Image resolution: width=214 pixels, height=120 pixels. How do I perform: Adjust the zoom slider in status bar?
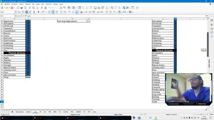(201, 115)
